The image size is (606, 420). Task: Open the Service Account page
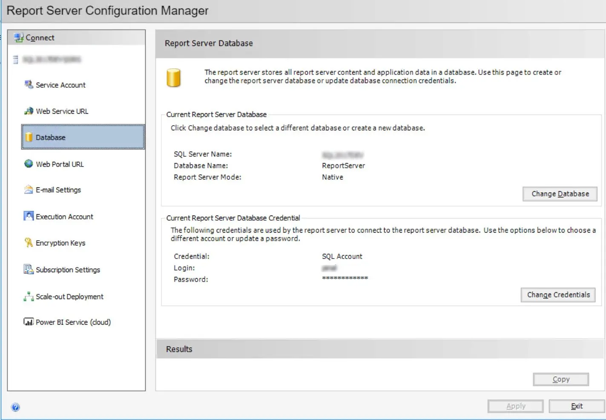pos(60,85)
